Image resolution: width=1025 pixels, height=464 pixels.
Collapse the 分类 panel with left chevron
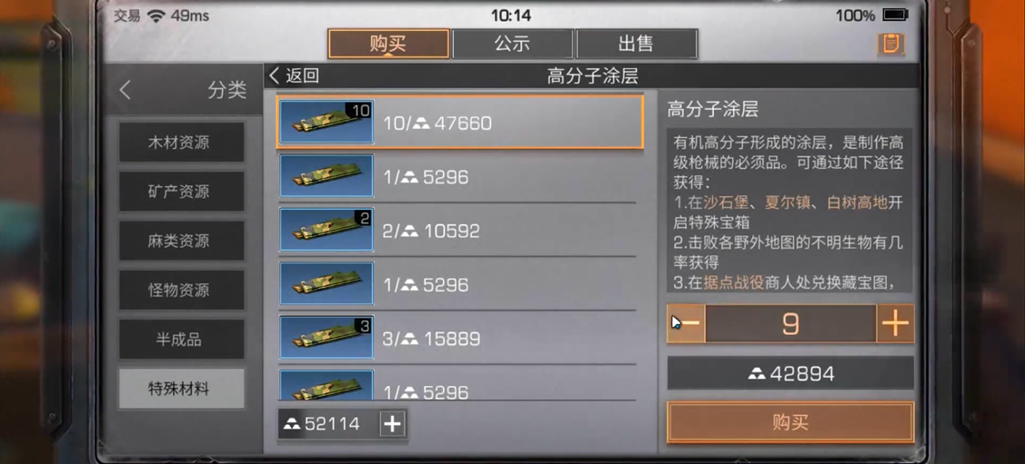tap(126, 90)
